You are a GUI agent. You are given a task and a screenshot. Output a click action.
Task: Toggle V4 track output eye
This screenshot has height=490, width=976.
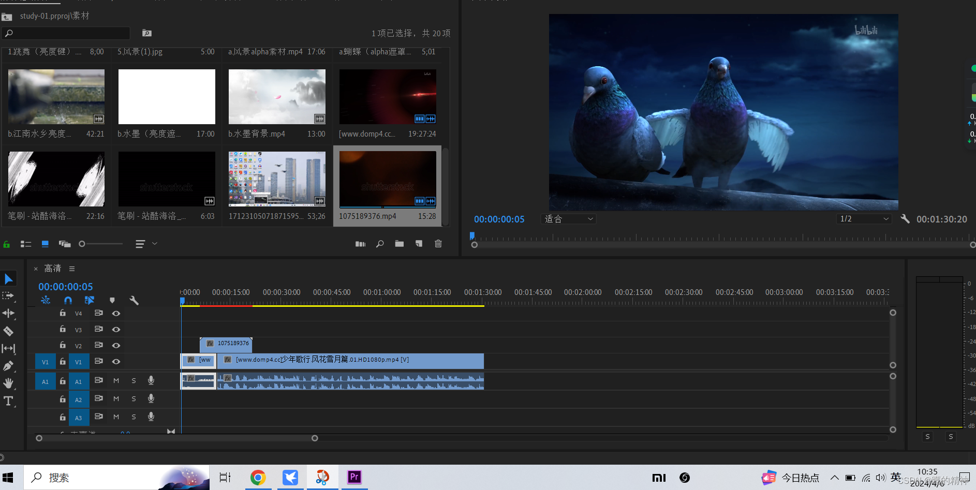(x=116, y=314)
